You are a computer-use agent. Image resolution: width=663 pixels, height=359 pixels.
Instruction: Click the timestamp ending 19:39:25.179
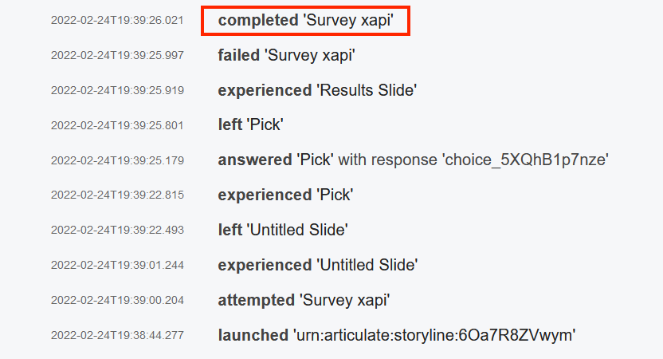pos(117,160)
